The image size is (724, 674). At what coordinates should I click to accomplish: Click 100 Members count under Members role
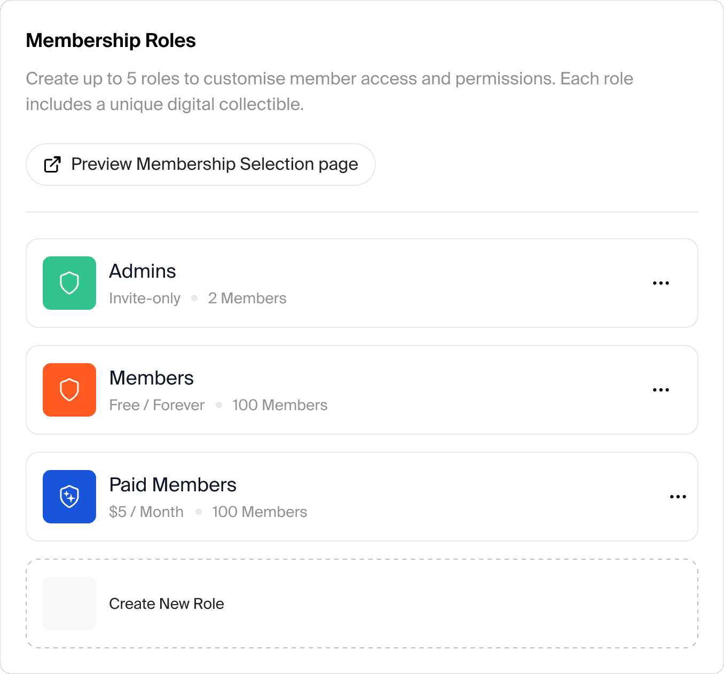(280, 405)
